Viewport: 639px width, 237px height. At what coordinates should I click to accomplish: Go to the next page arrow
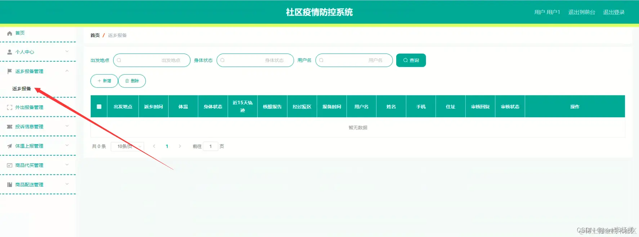point(180,146)
